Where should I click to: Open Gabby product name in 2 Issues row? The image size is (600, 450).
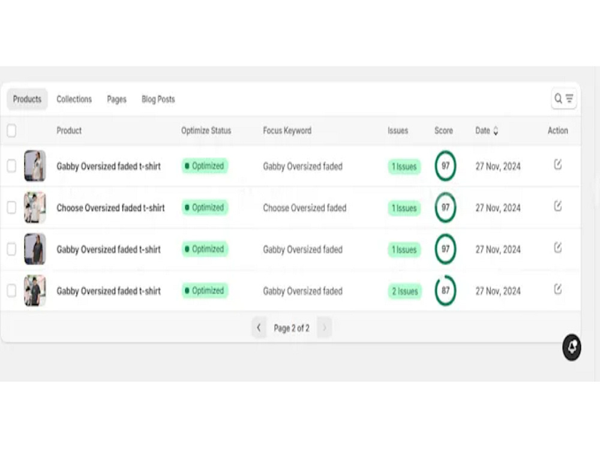pyautogui.click(x=109, y=291)
